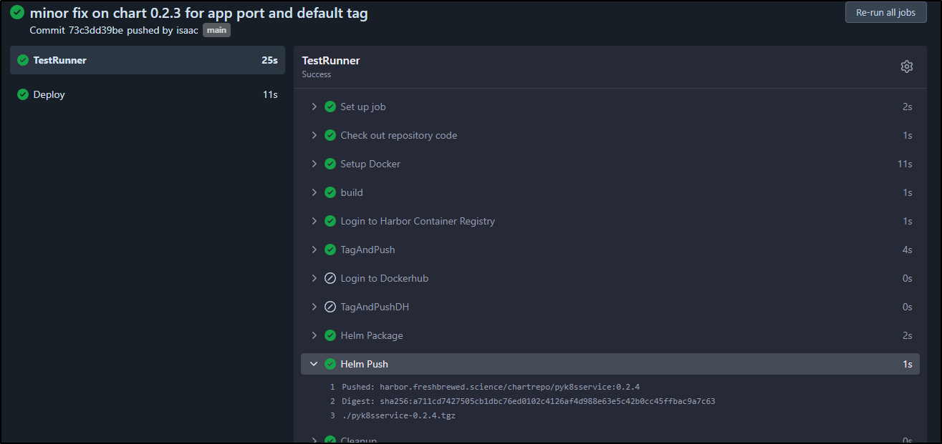The width and height of the screenshot is (942, 444).
Task: Click the main branch badge
Action: tap(216, 31)
